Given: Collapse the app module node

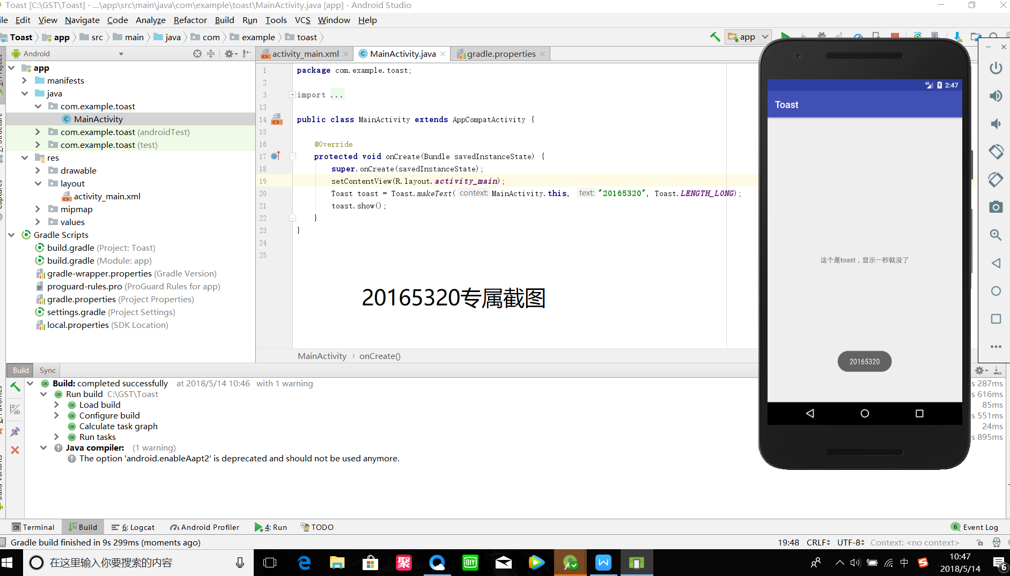Looking at the screenshot, I should click(12, 68).
